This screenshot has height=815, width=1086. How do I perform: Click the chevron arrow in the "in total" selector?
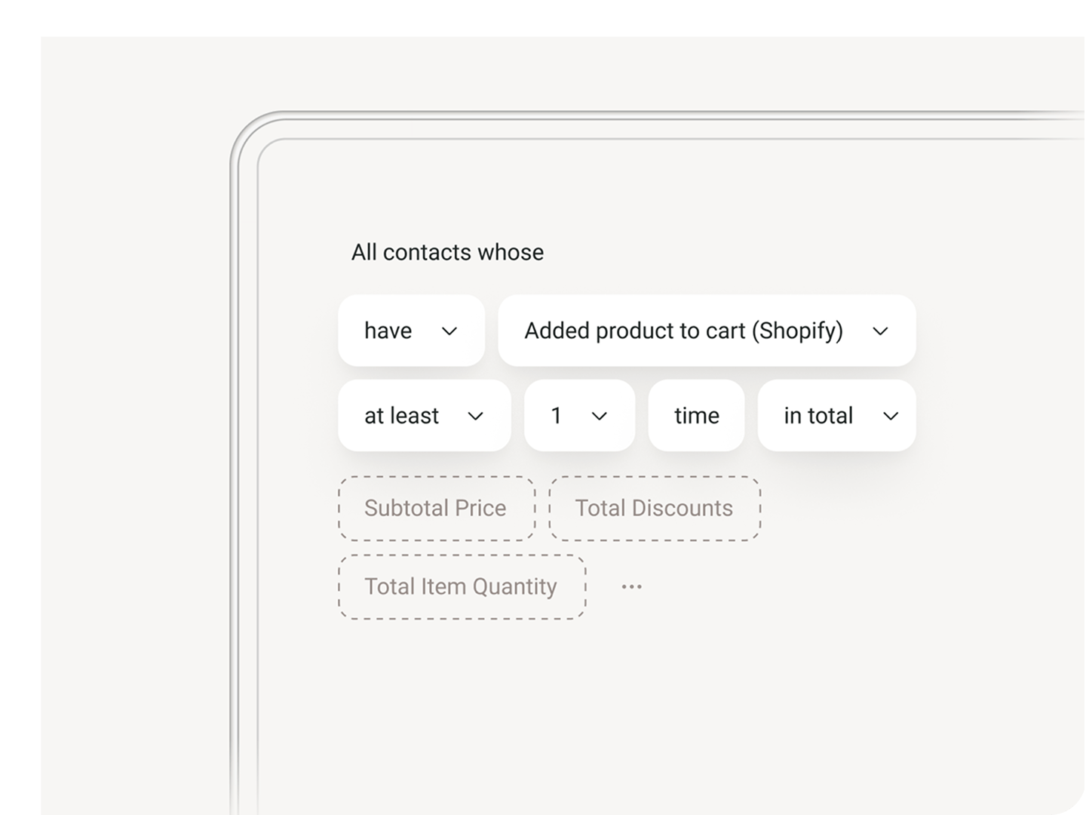click(x=891, y=416)
